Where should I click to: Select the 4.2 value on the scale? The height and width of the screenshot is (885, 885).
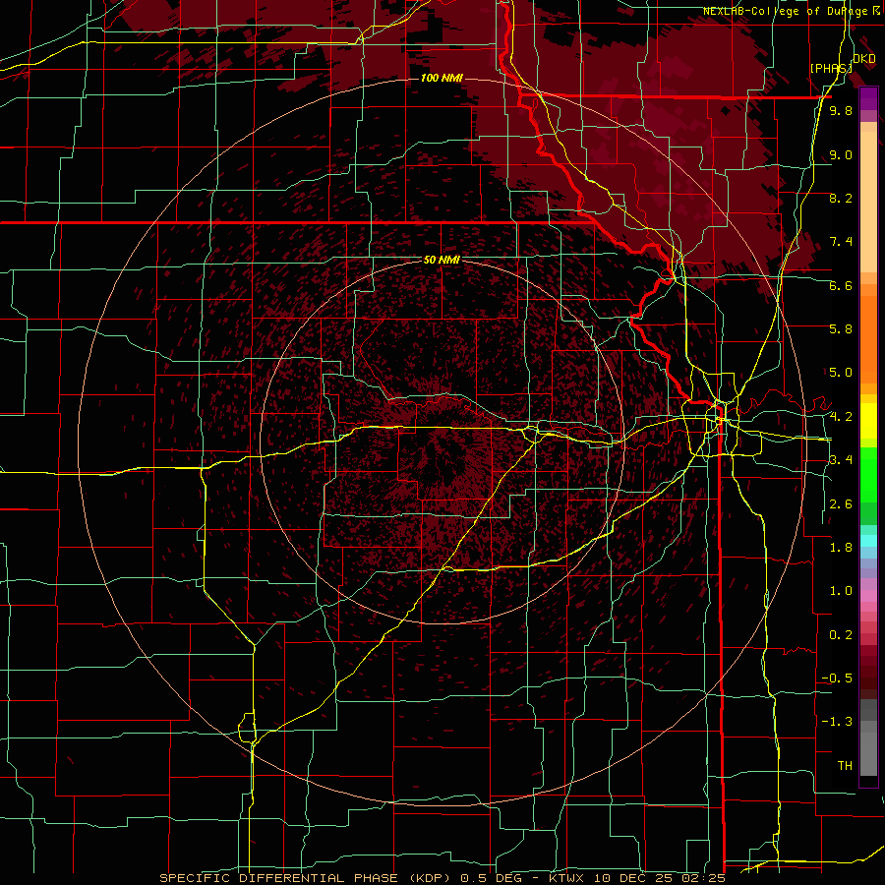pyautogui.click(x=841, y=417)
